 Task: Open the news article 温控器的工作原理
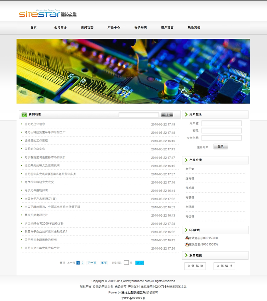36,140
